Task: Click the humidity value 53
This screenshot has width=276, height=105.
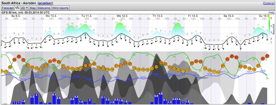Action: click(267, 78)
